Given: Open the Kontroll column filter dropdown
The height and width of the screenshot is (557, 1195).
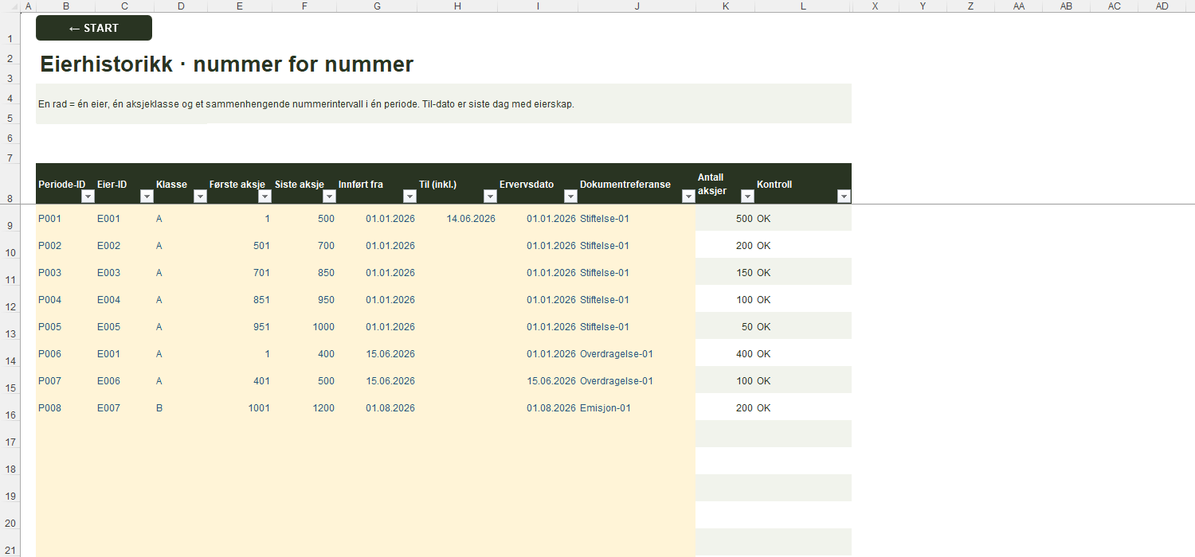Looking at the screenshot, I should [844, 197].
